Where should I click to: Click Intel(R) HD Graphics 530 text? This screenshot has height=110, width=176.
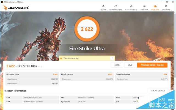click(x=32, y=98)
